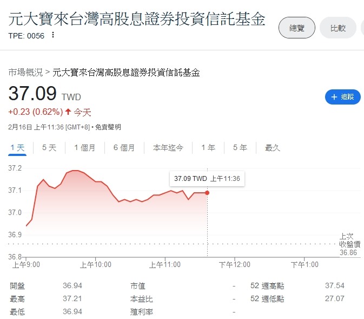Click the red data point at 上午11:36
364x319 pixels.
207,193
